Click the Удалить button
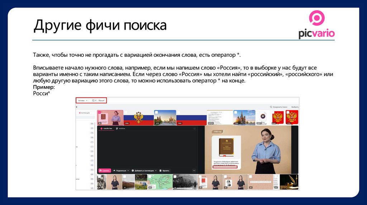Screen dimensions: 367x205 (164, 170)
